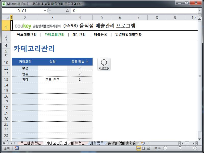
Task: Select the menu count cell in 기타 row
Action: 80,80
